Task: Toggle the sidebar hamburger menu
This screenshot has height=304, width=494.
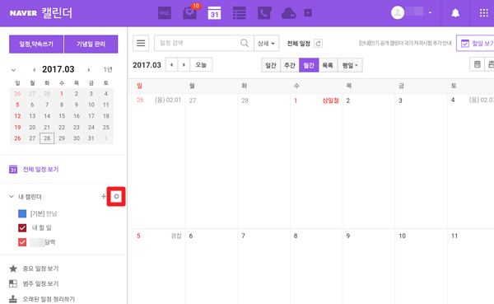Action: point(141,43)
